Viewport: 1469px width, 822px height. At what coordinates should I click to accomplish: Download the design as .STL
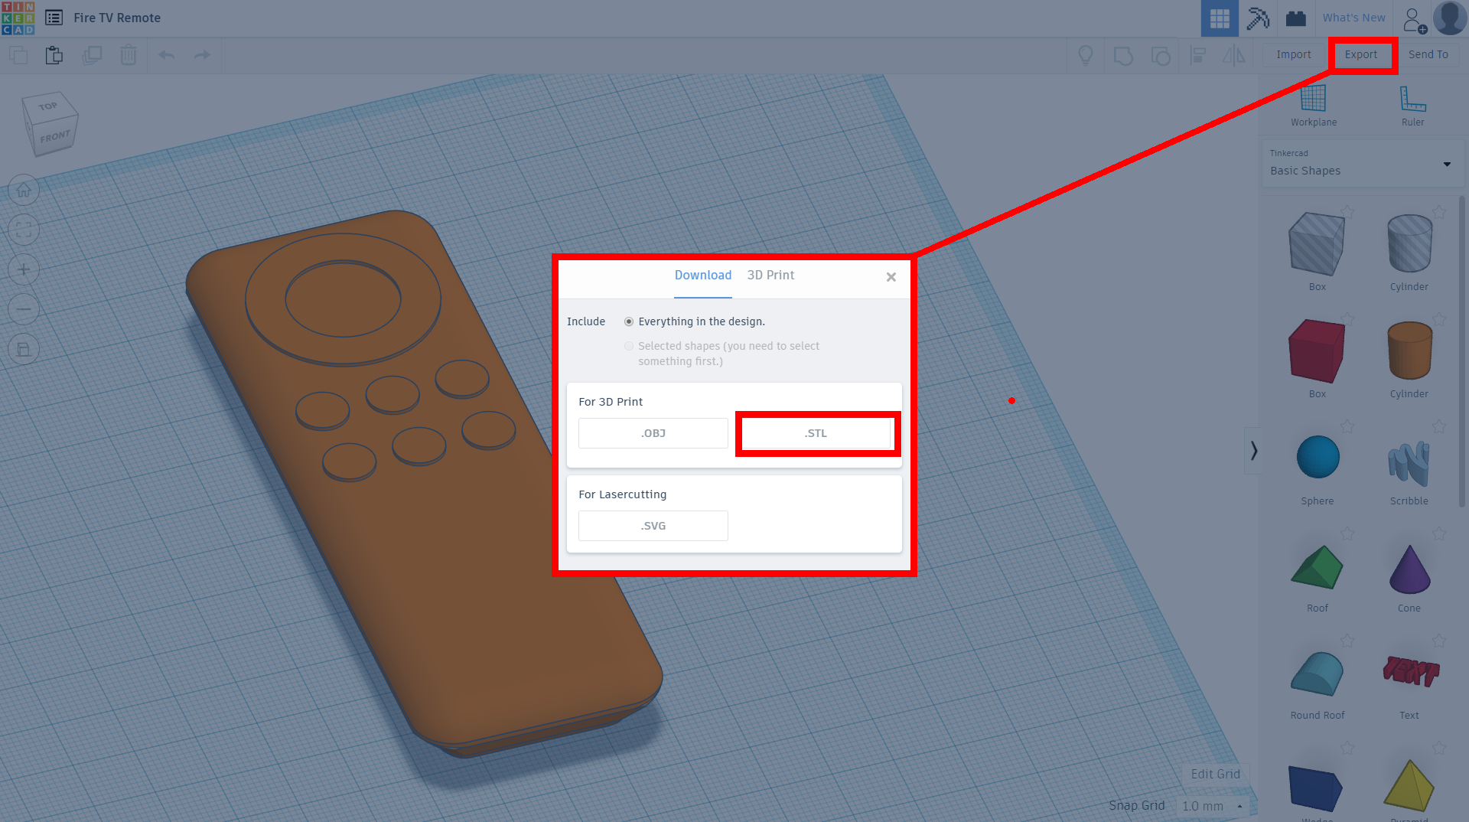pyautogui.click(x=816, y=433)
